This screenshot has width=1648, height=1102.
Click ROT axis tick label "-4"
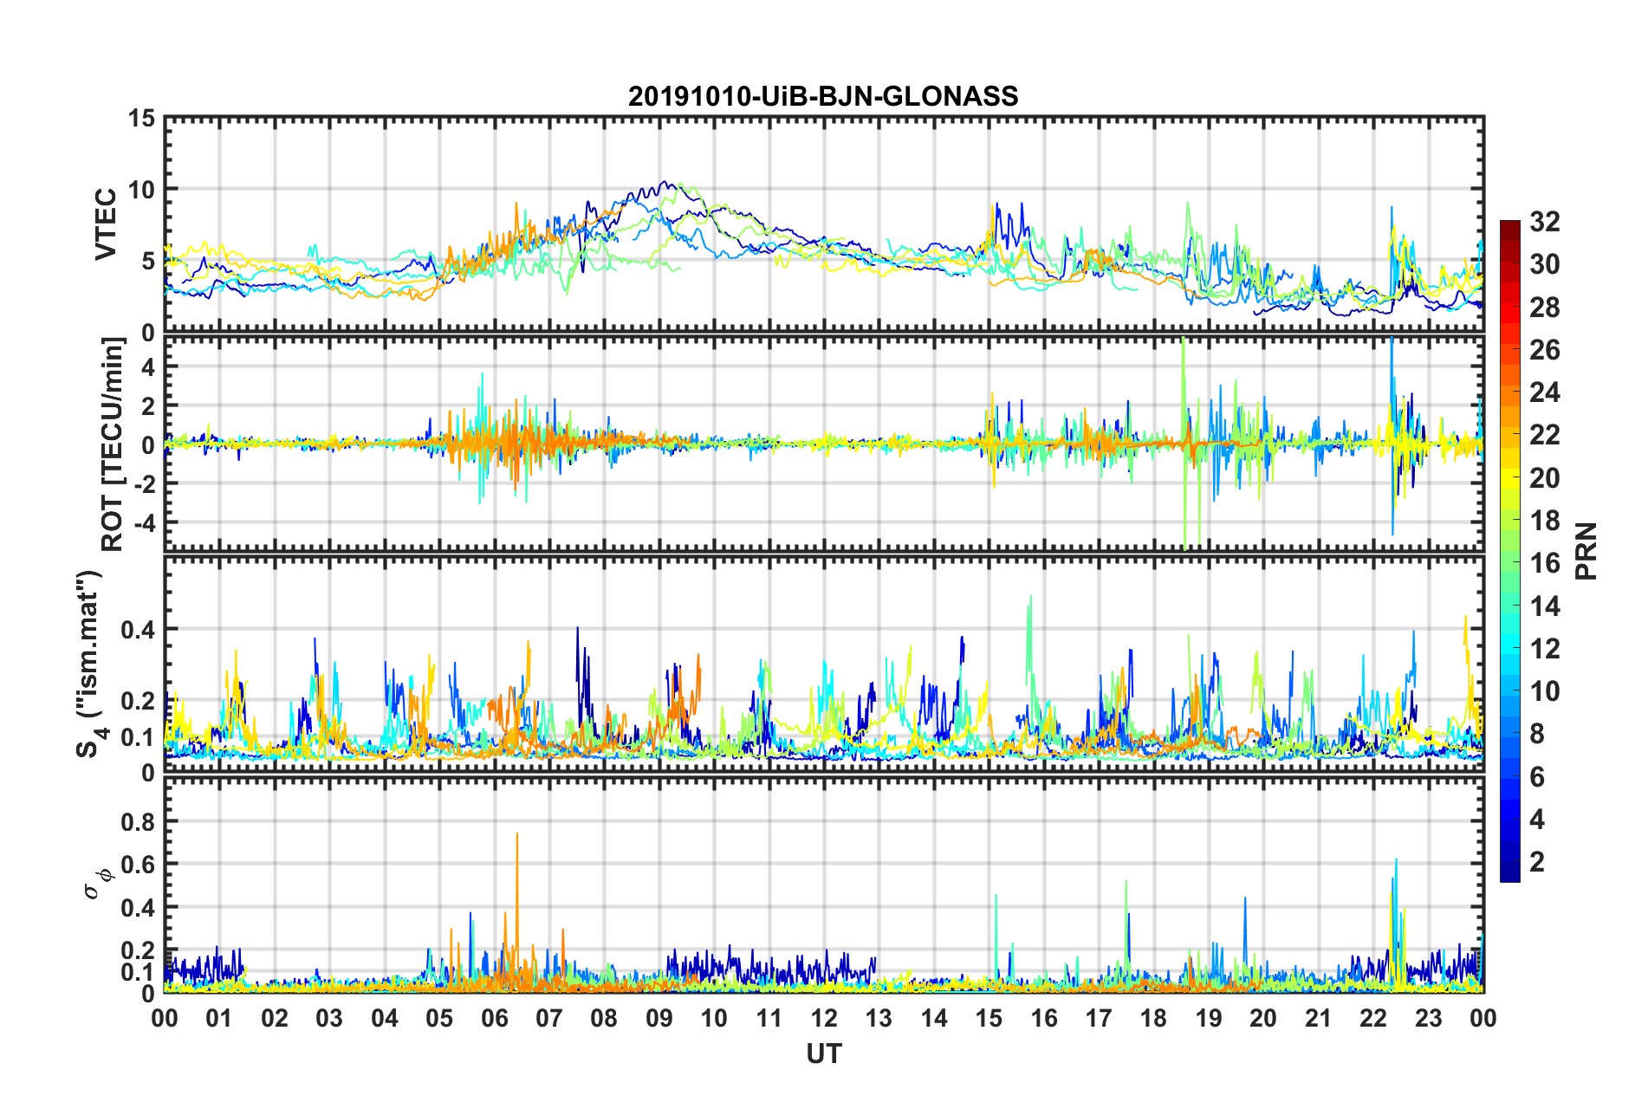pyautogui.click(x=143, y=522)
